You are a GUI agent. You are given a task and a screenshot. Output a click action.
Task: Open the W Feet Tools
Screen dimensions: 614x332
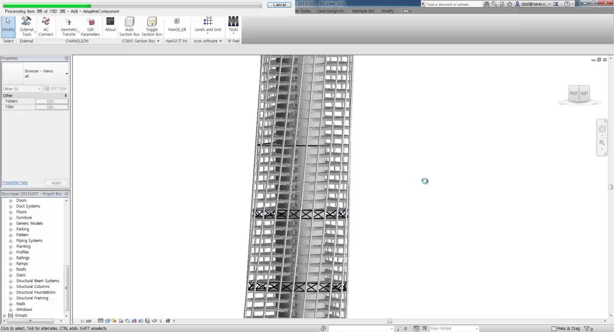pos(233,25)
